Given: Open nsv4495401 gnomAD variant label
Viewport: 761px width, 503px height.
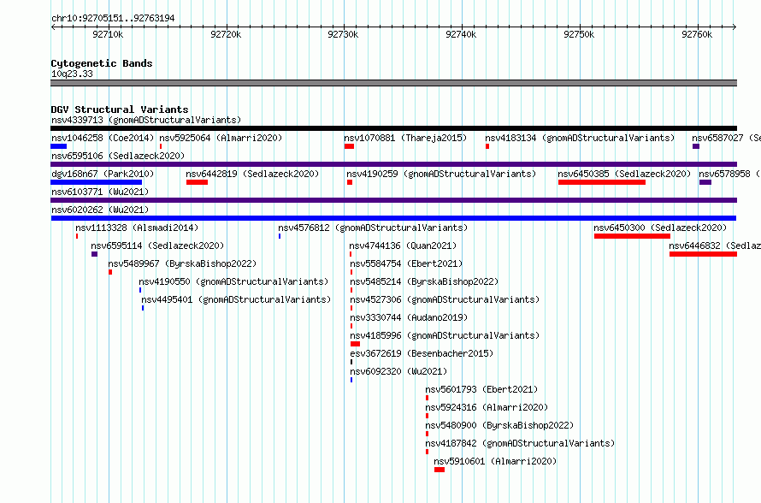Looking at the screenshot, I should 236,299.
